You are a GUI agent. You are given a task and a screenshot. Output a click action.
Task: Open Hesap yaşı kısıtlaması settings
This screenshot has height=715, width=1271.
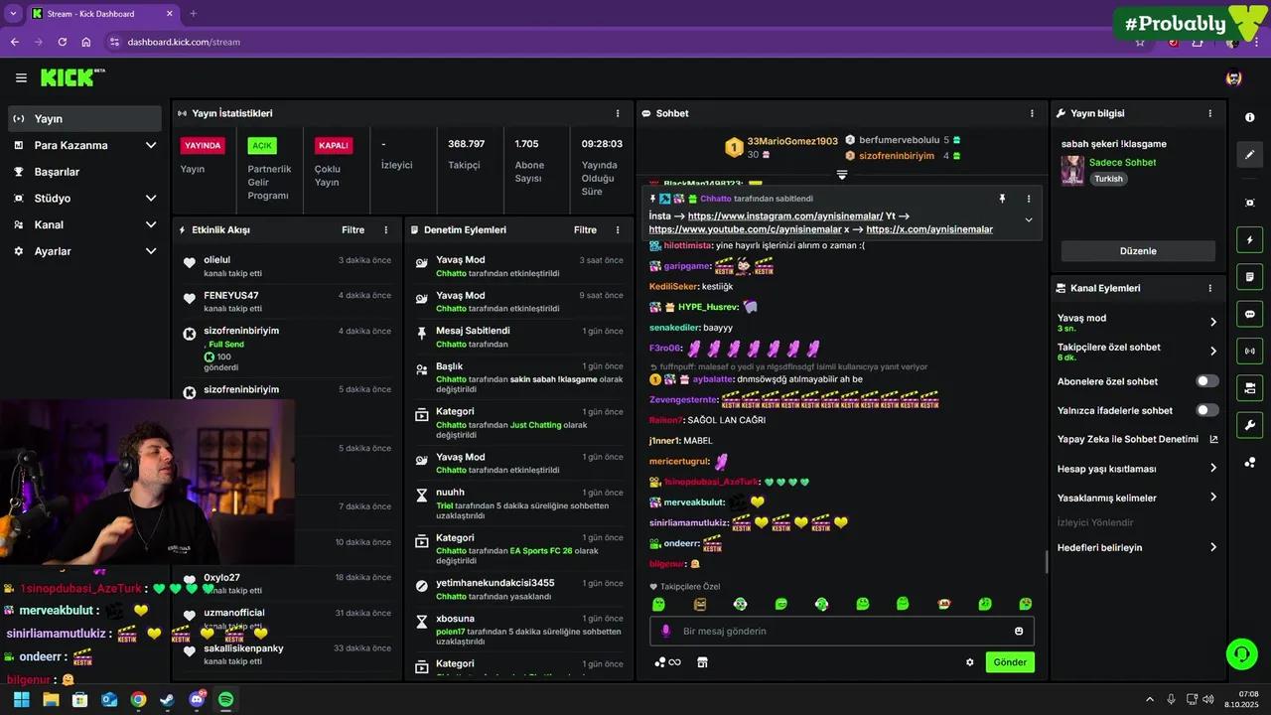point(1137,469)
